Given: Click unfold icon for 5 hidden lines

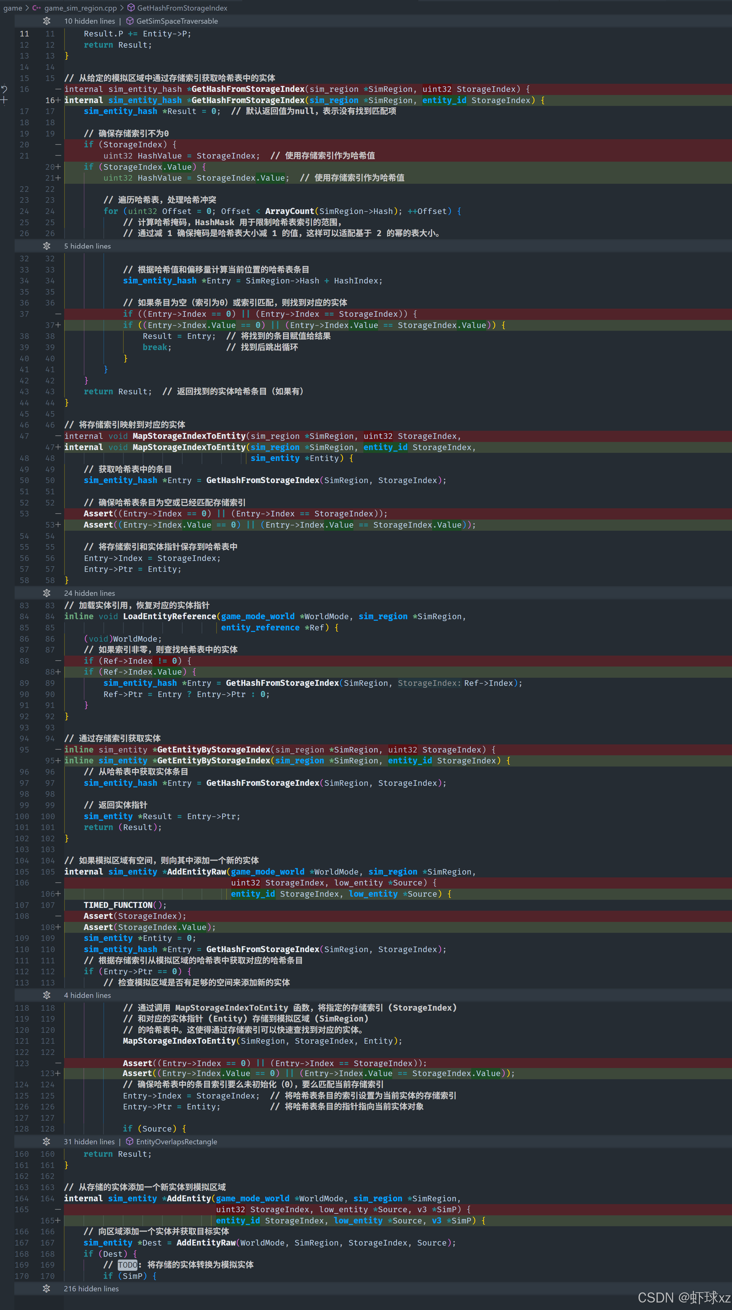Looking at the screenshot, I should coord(46,246).
